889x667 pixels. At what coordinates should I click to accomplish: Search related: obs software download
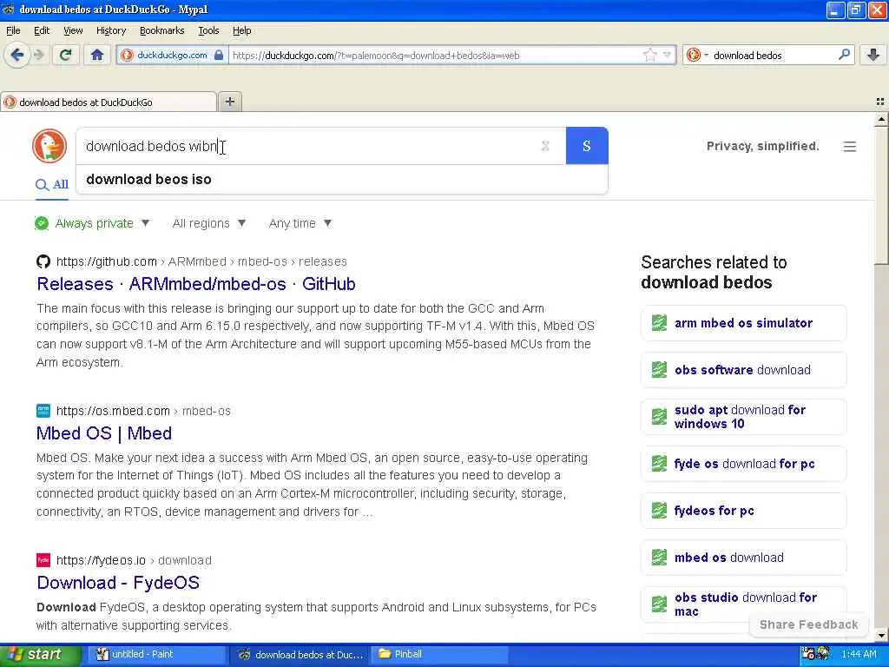[x=743, y=370]
